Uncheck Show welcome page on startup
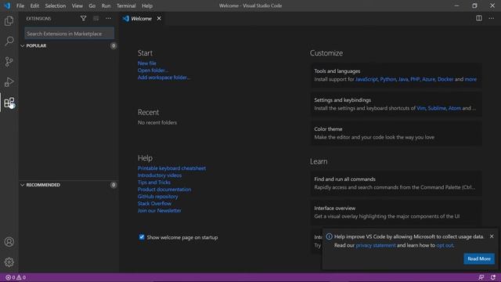Image resolution: width=501 pixels, height=282 pixels. coord(142,237)
